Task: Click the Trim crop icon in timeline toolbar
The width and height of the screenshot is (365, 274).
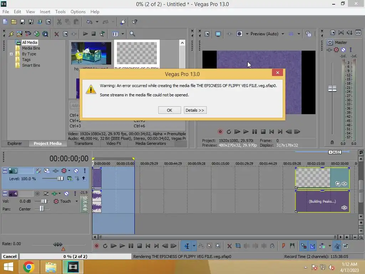Action: tap(238, 246)
